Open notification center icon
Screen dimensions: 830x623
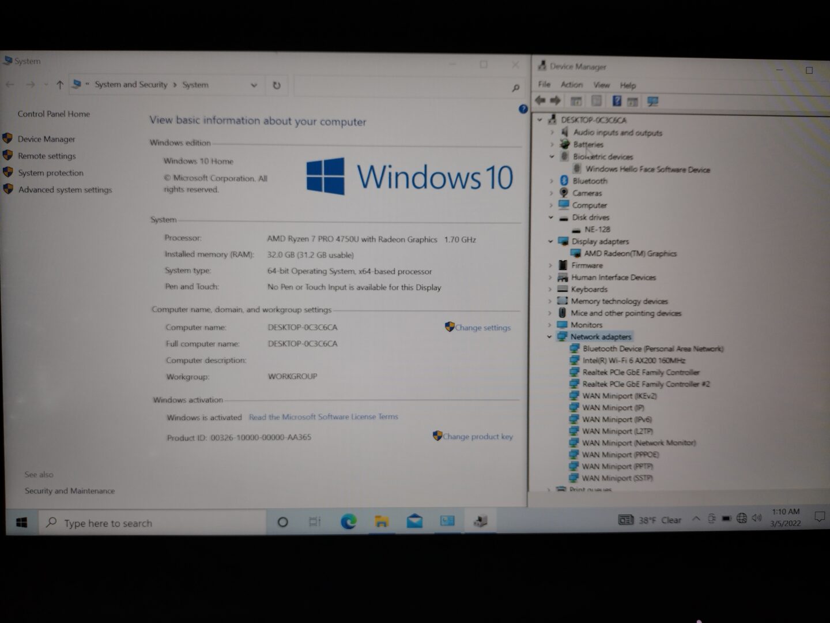point(819,517)
